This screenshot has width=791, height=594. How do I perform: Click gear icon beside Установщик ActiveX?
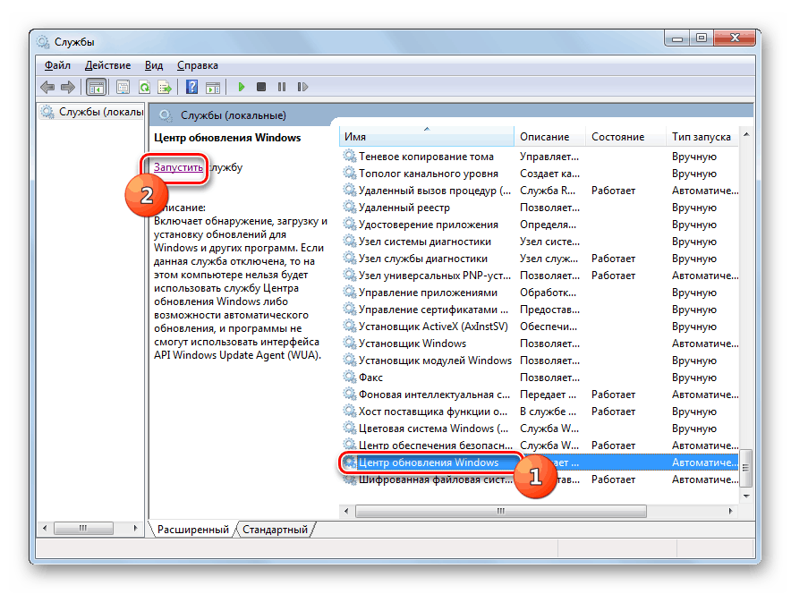point(350,326)
